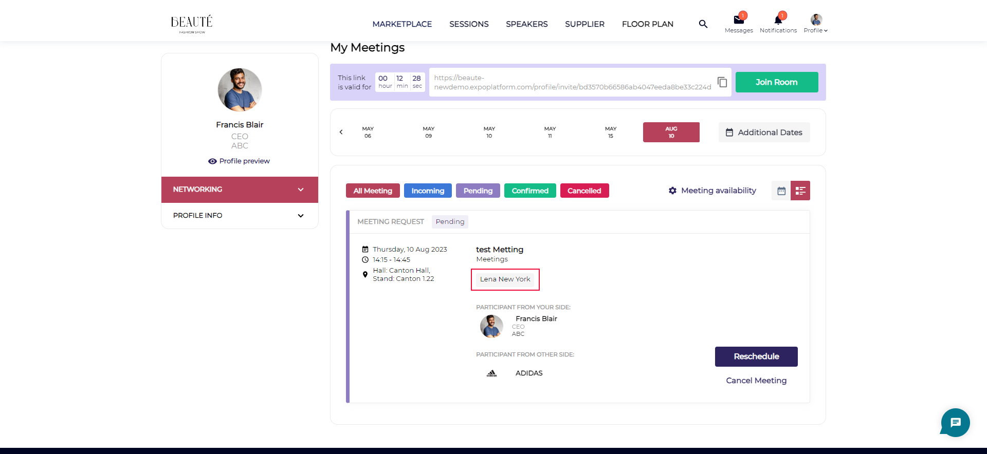Select the May 10 date tab
The width and height of the screenshot is (987, 454).
(489, 133)
